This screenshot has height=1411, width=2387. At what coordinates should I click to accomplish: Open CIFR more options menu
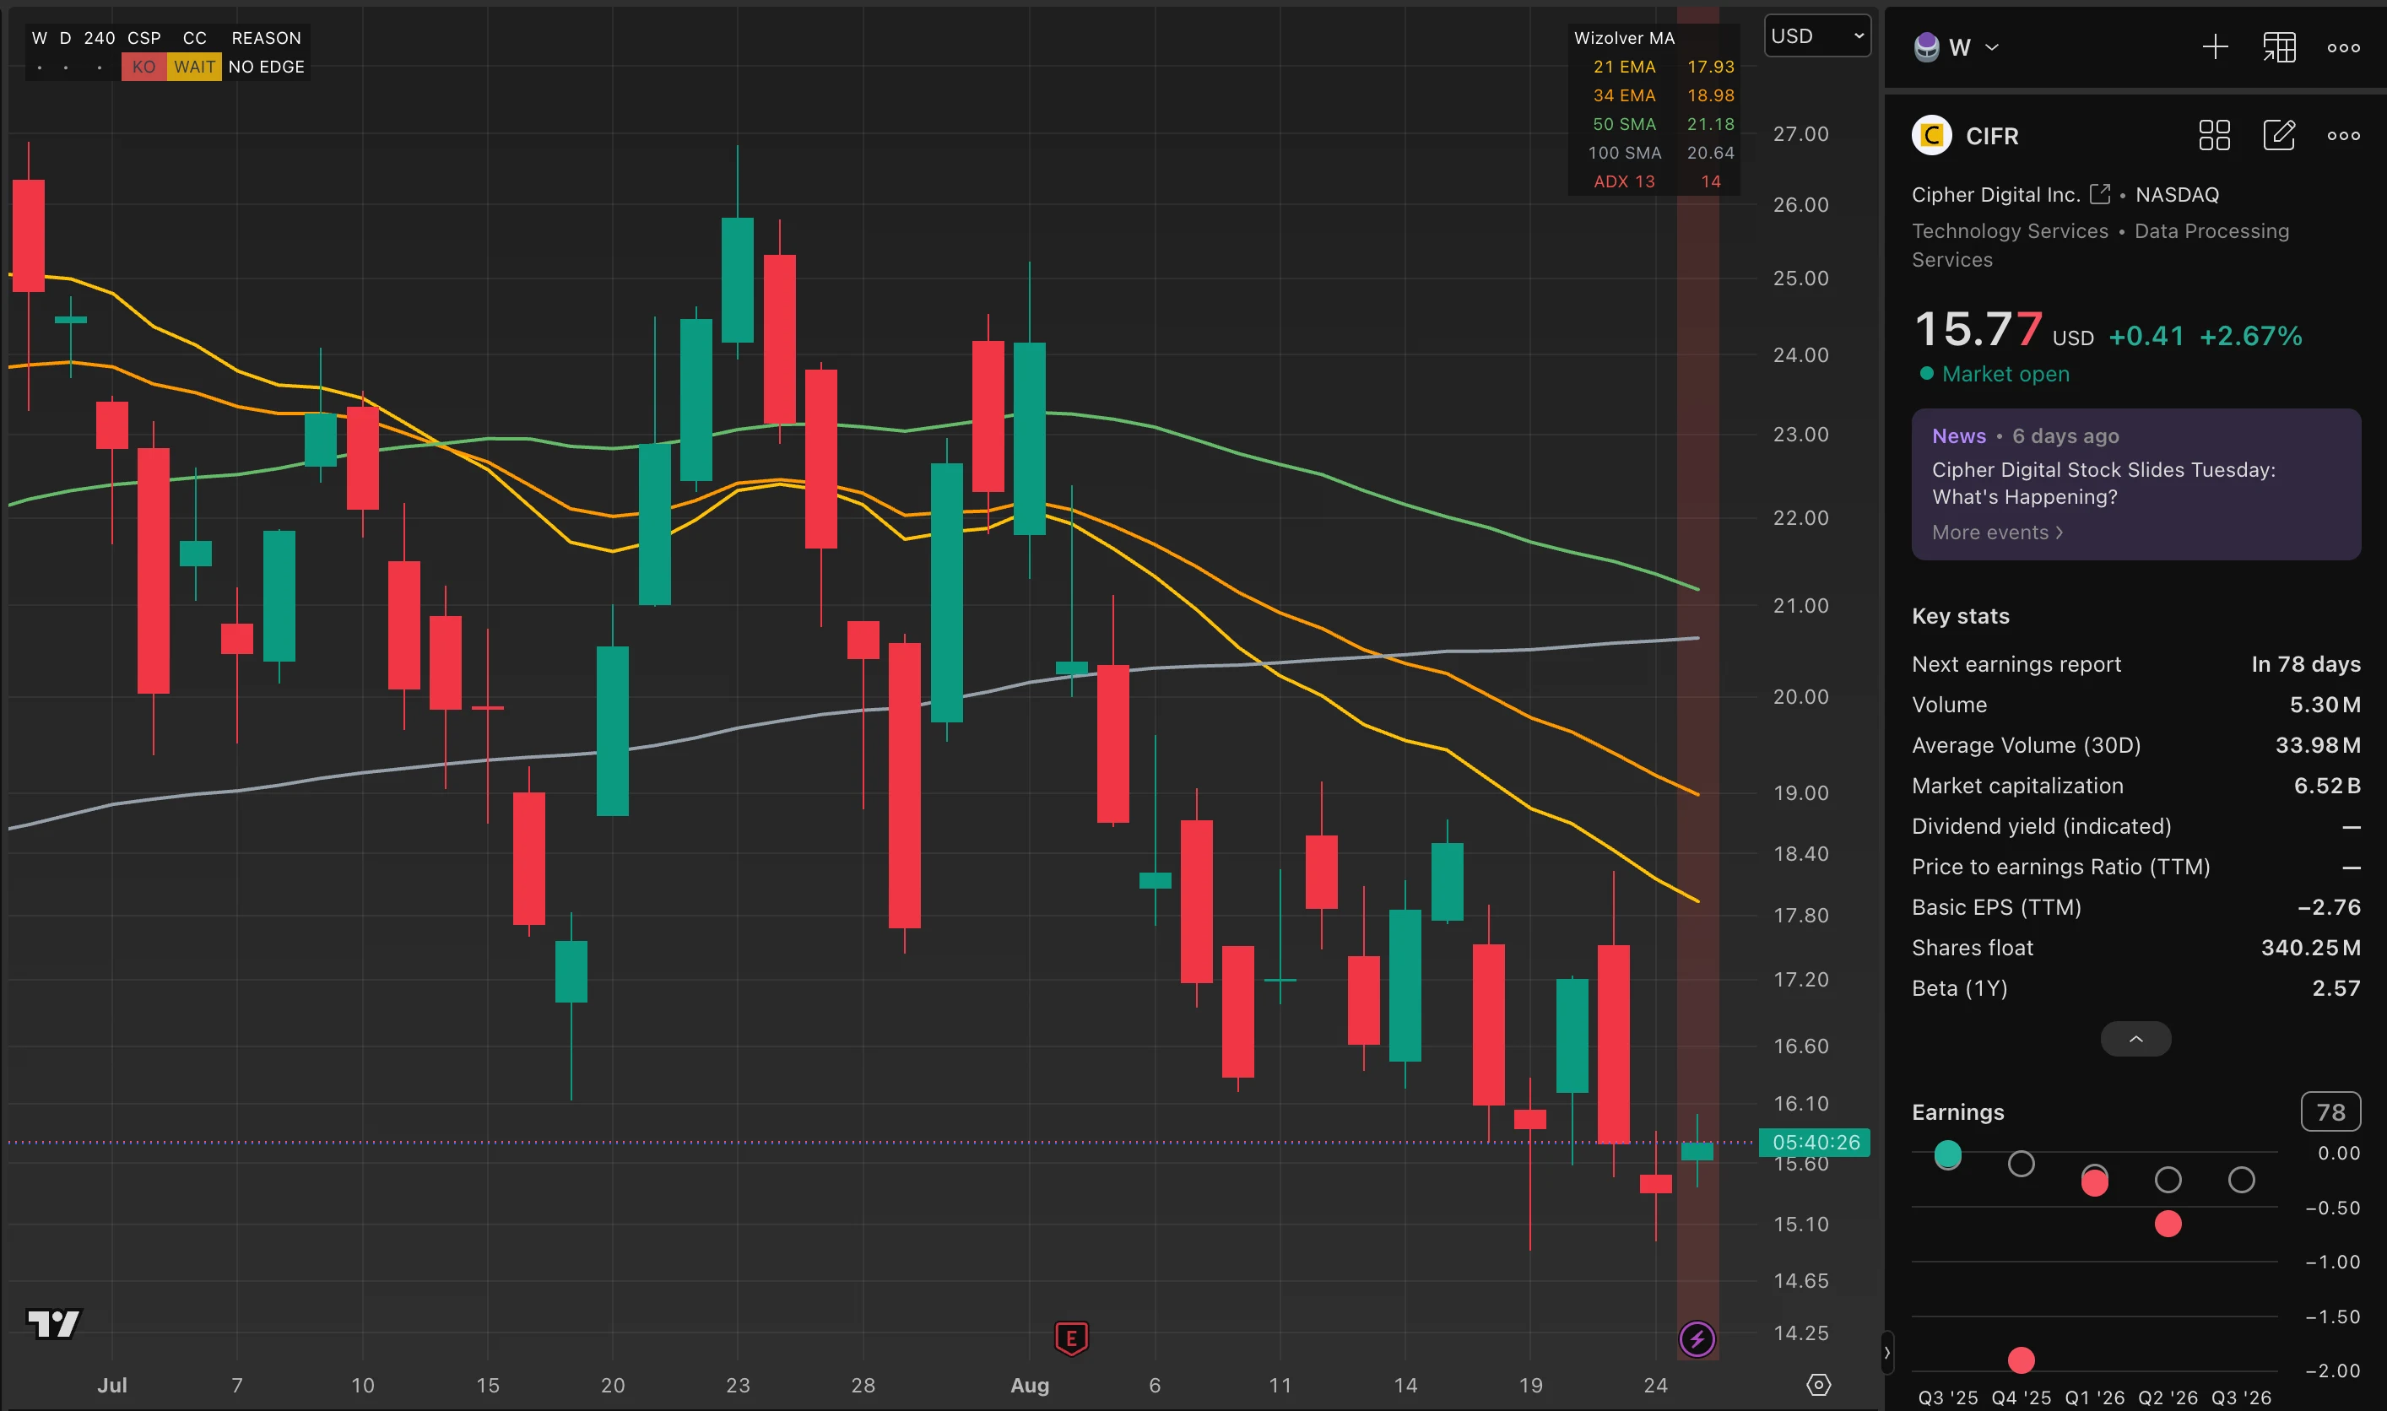tap(2343, 135)
